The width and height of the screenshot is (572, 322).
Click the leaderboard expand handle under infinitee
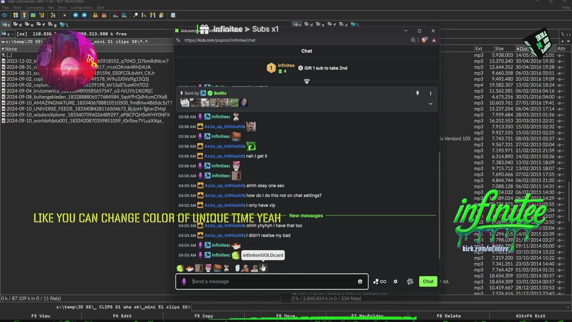(307, 81)
